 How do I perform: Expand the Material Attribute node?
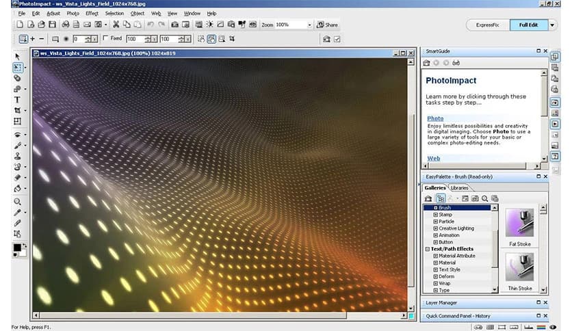coord(436,256)
